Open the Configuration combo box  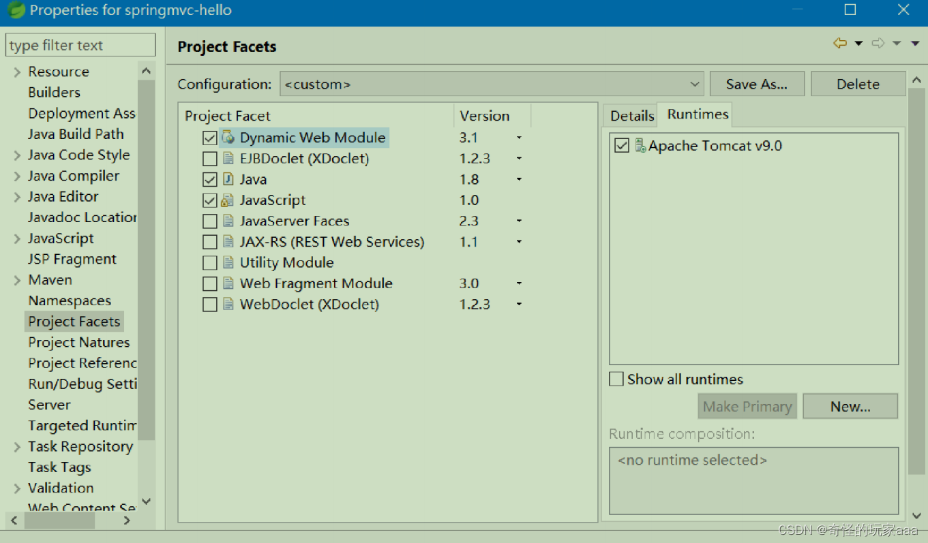tap(492, 84)
